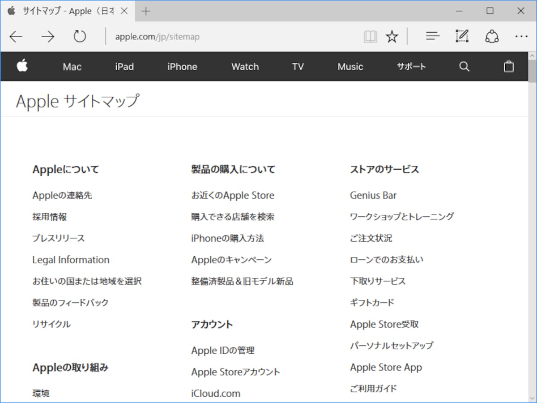Image resolution: width=537 pixels, height=403 pixels.
Task: Click the Apple logo in site navigation
Action: (22, 66)
